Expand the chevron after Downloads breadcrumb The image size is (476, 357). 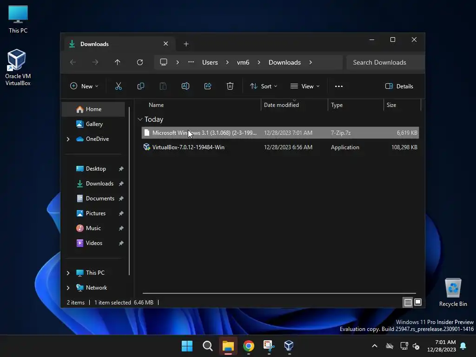coord(310,62)
